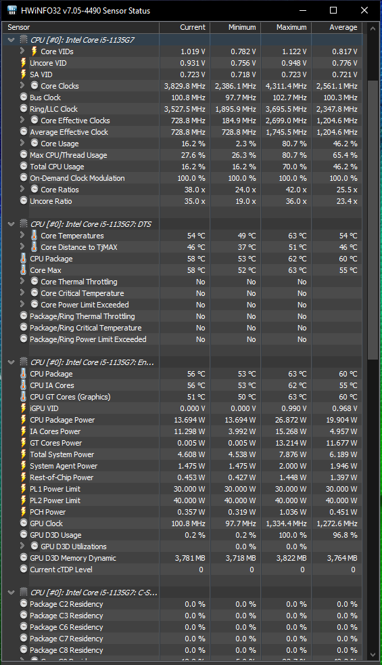Select the System Agent Power row label
Screen dimensions: 382x665
(64, 466)
